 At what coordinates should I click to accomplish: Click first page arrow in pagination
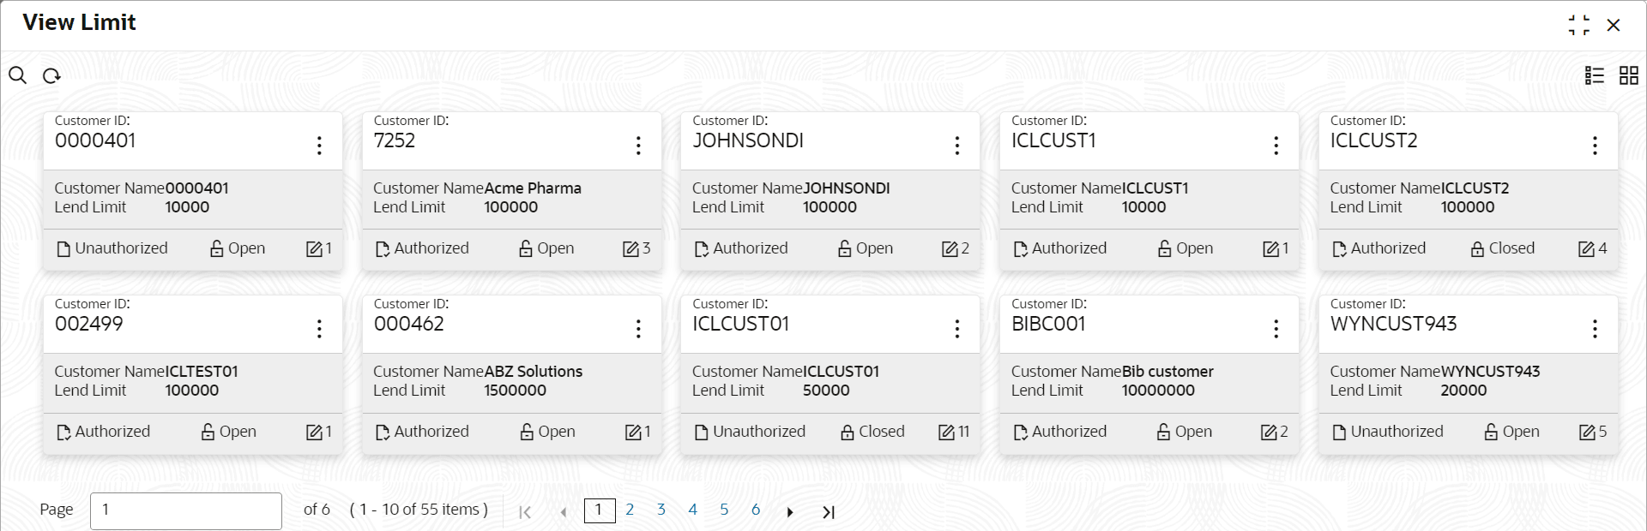point(525,512)
